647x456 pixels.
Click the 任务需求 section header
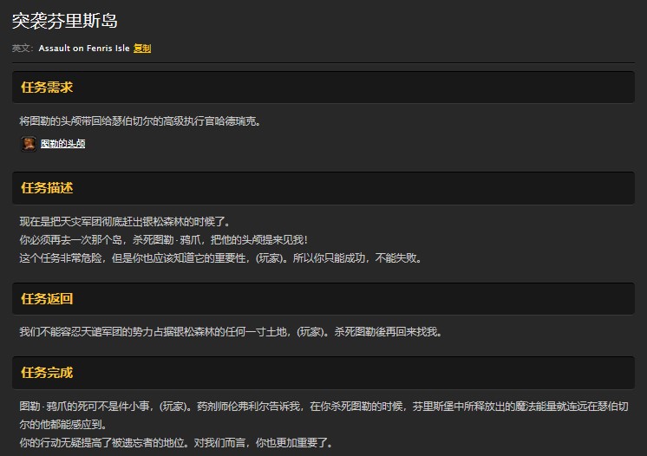47,88
